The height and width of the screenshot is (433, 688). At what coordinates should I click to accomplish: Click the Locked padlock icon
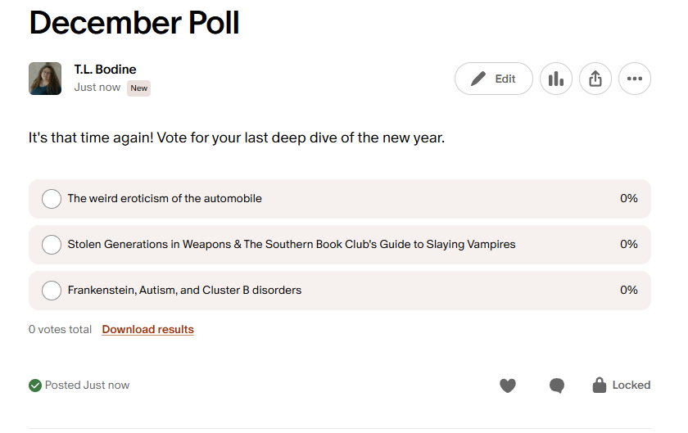tap(600, 385)
